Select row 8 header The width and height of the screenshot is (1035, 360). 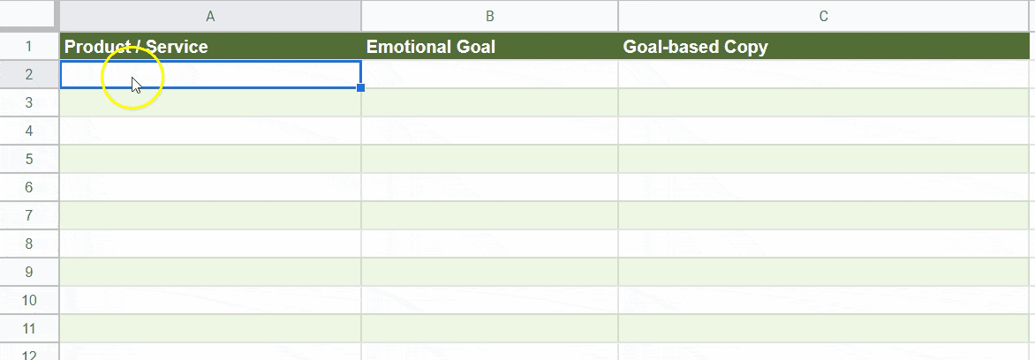29,244
